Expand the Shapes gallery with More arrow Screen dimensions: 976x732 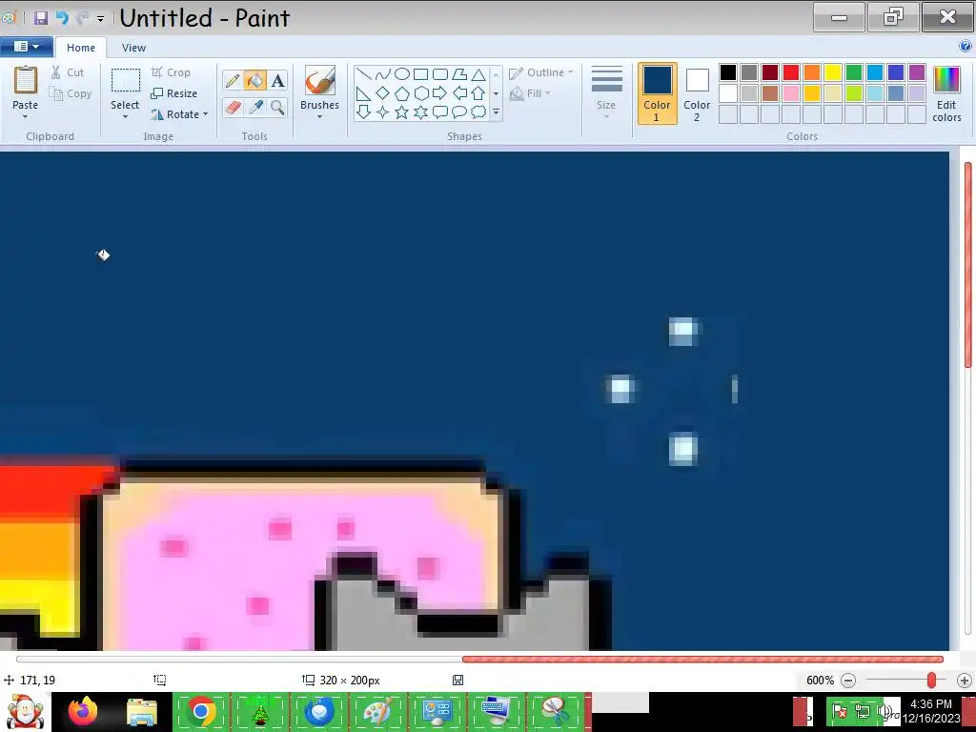[x=496, y=112]
